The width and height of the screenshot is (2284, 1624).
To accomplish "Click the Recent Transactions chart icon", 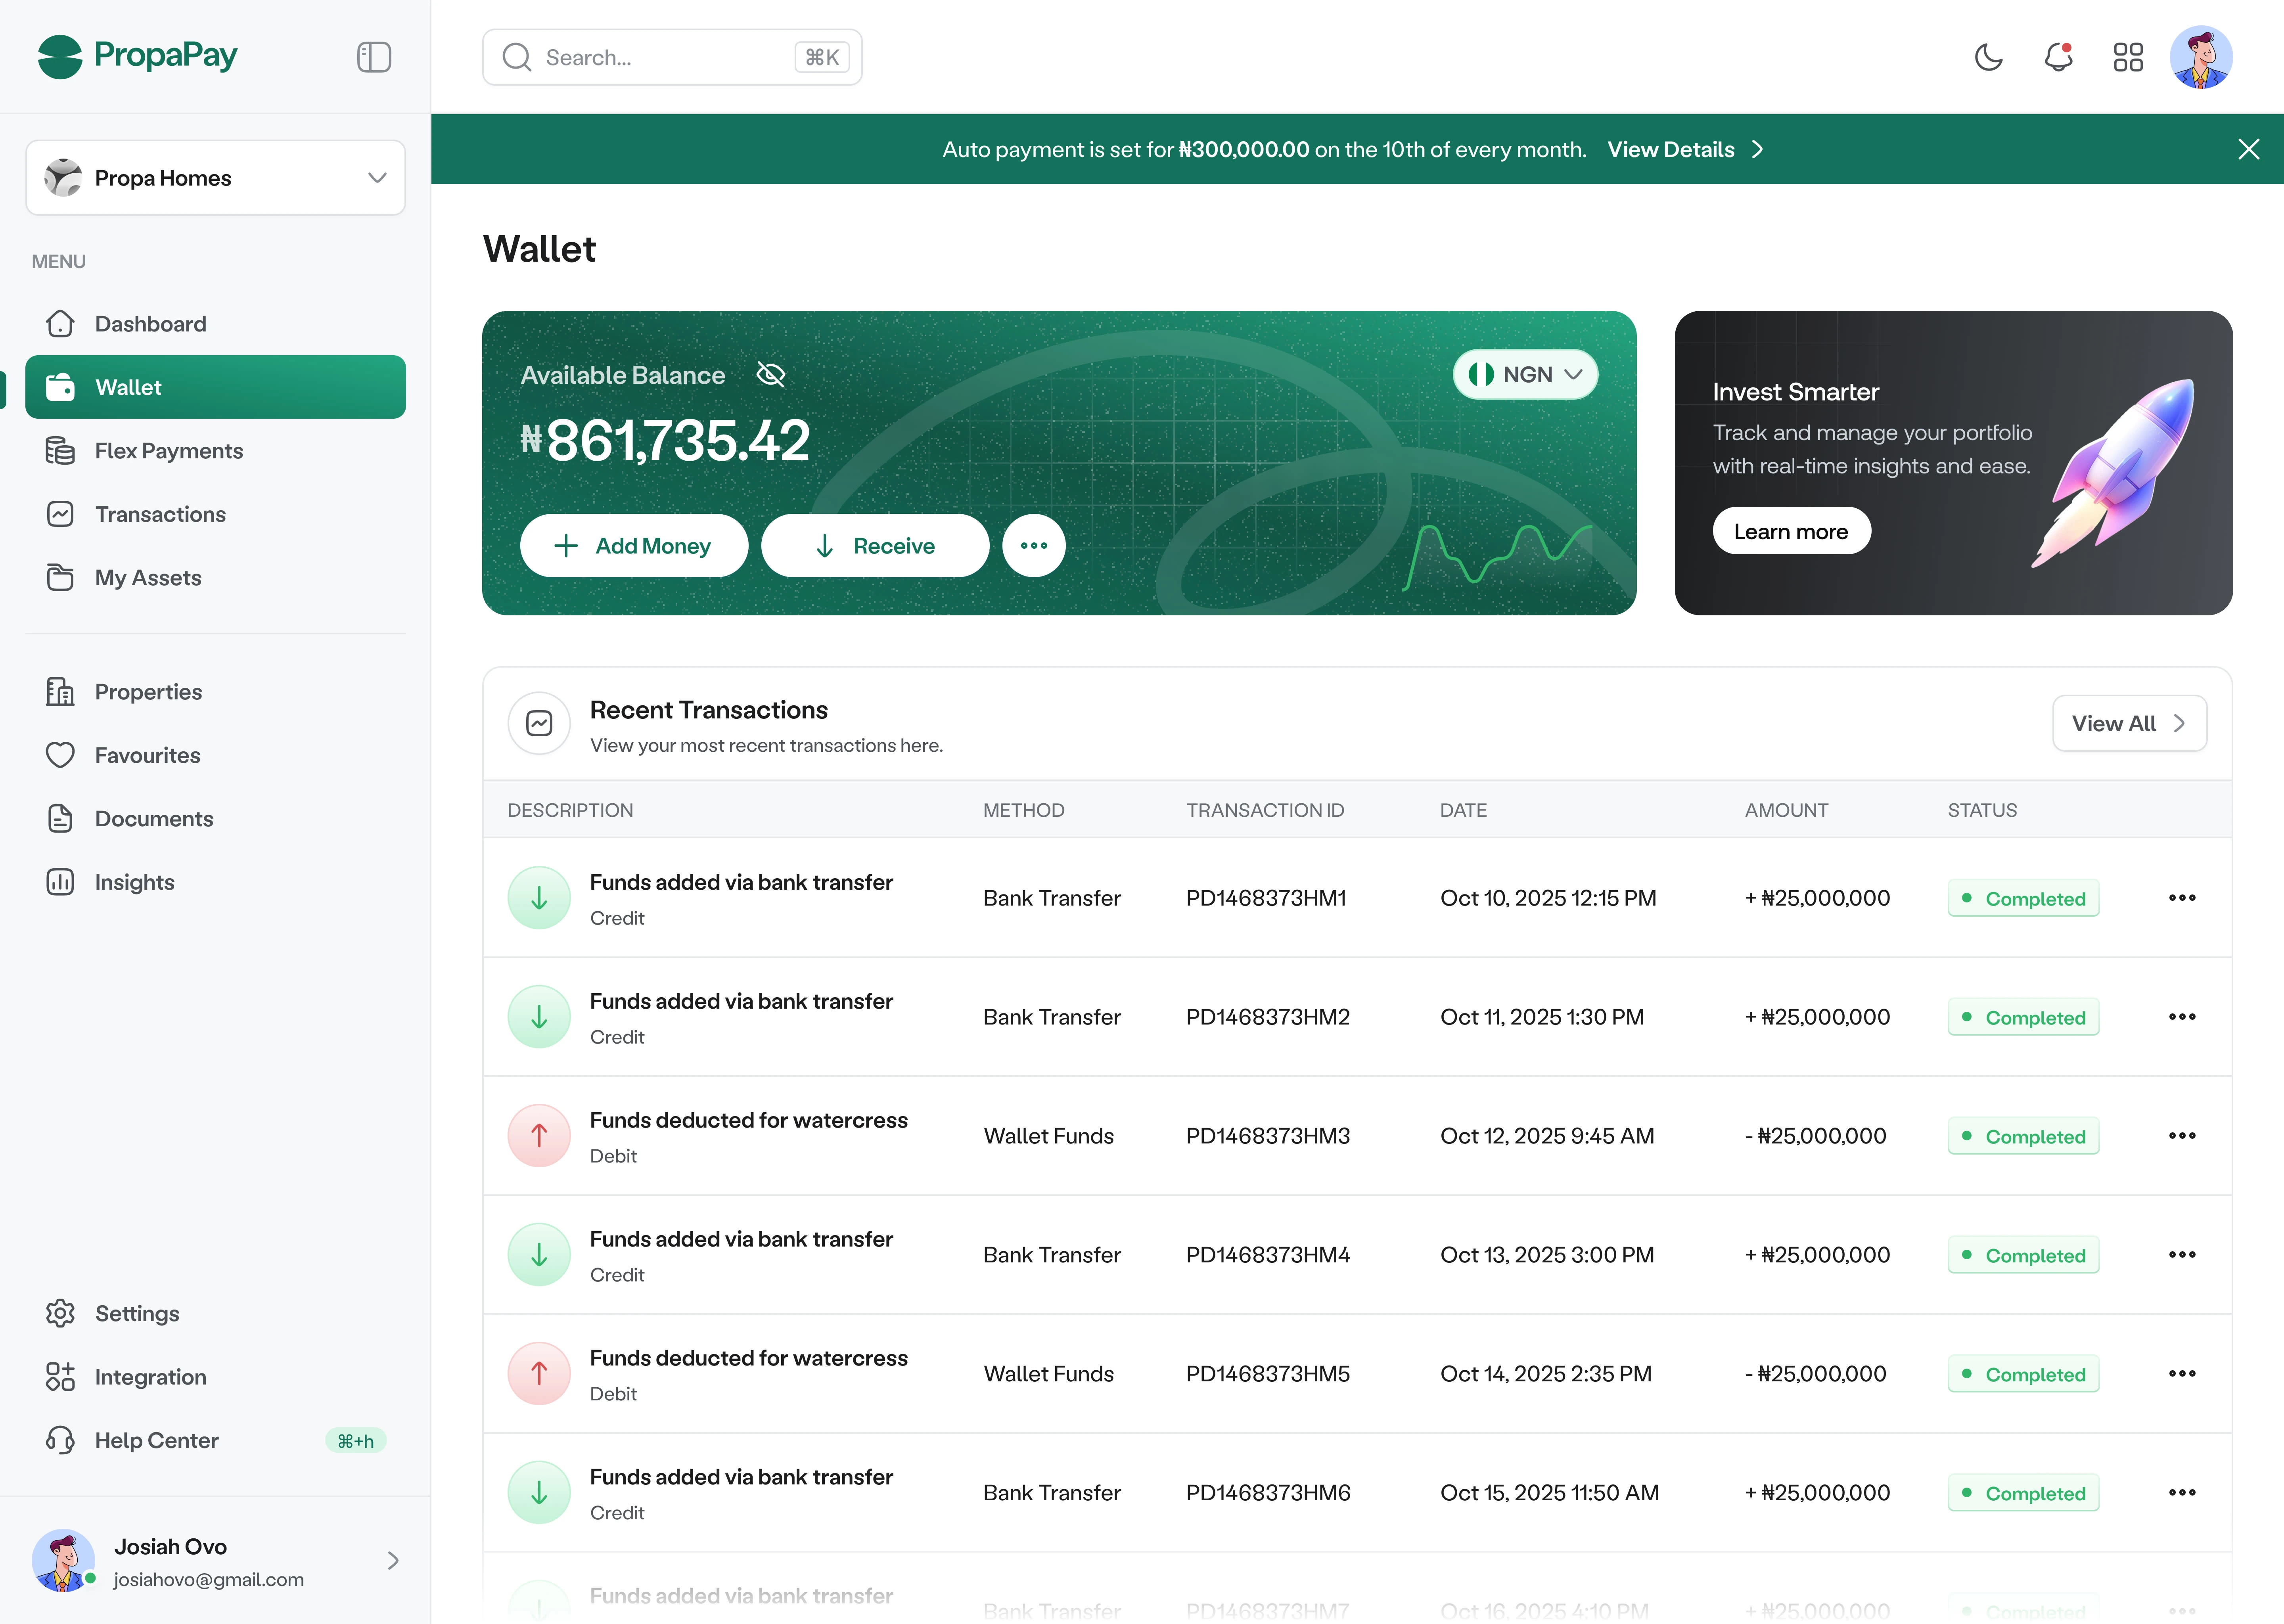I will (539, 723).
